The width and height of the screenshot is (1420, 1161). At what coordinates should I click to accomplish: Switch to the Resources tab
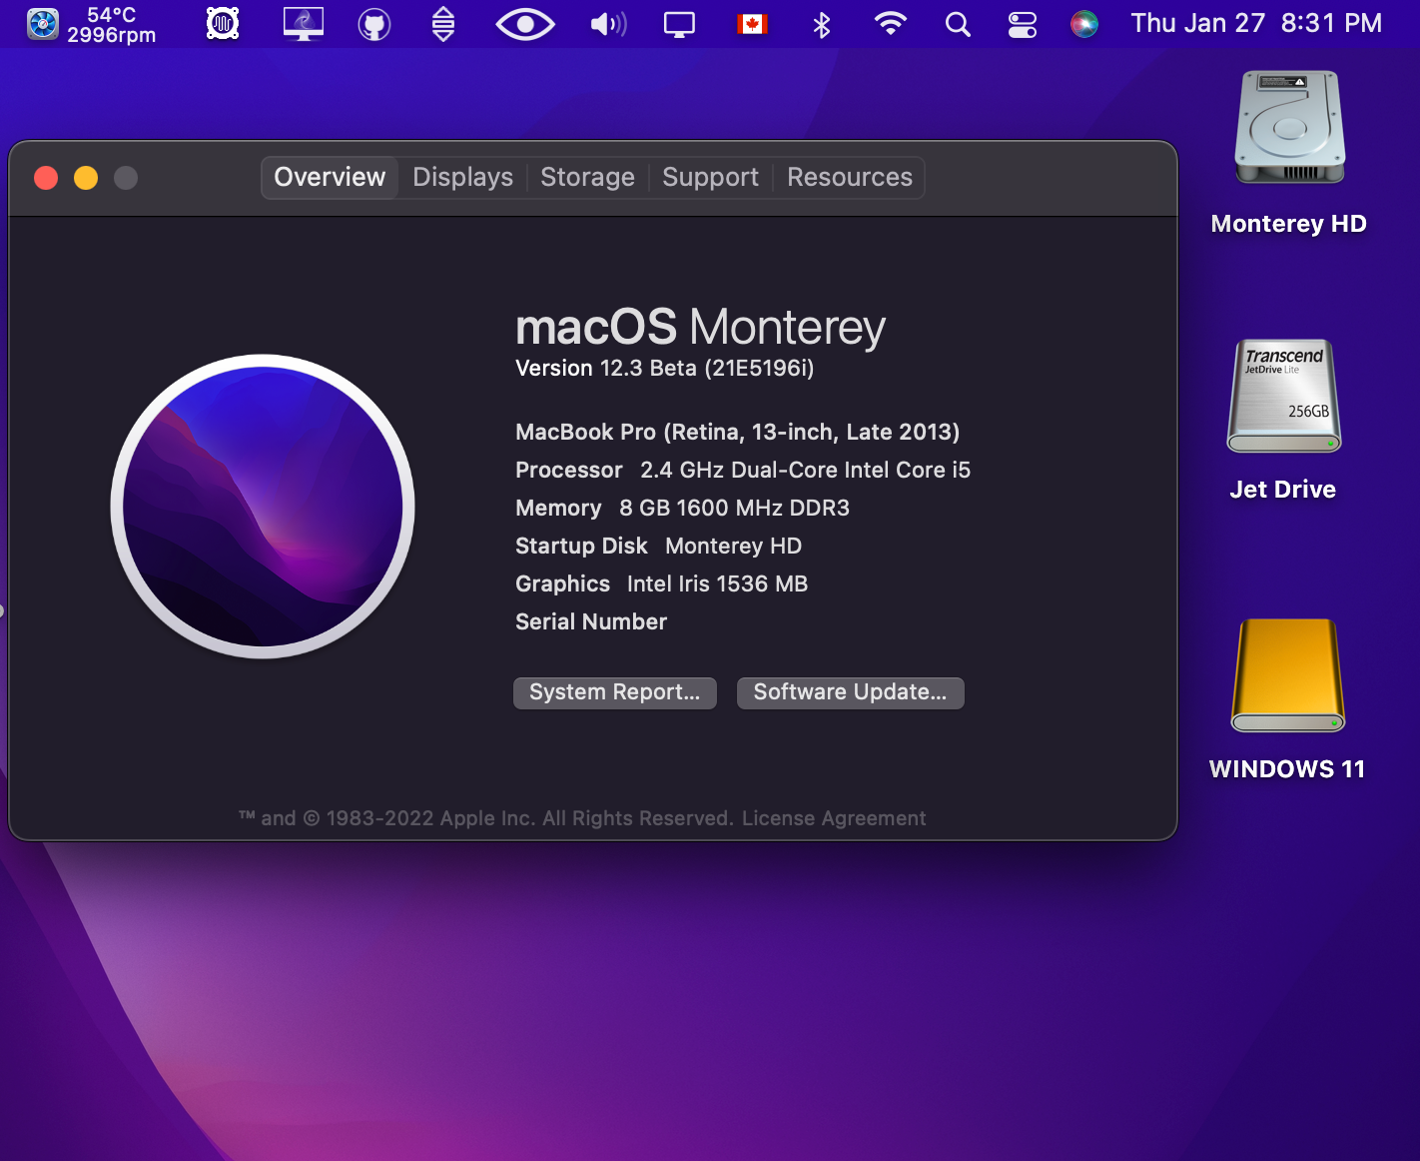click(x=850, y=177)
